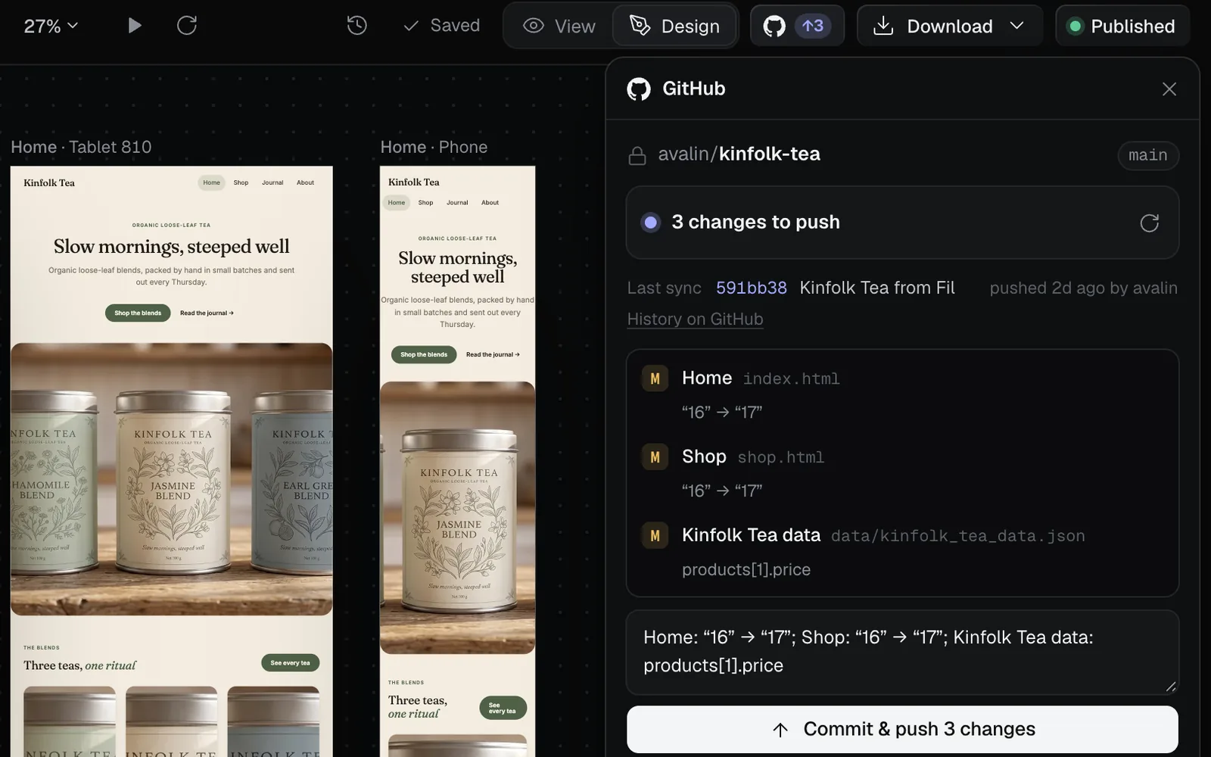Click About nav item in Phone frame
This screenshot has height=757, width=1211.
[490, 203]
